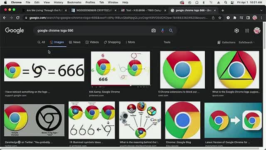Expand the More search categories menu

coord(130,42)
